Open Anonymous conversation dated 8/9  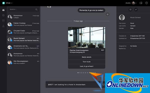click(x=23, y=55)
